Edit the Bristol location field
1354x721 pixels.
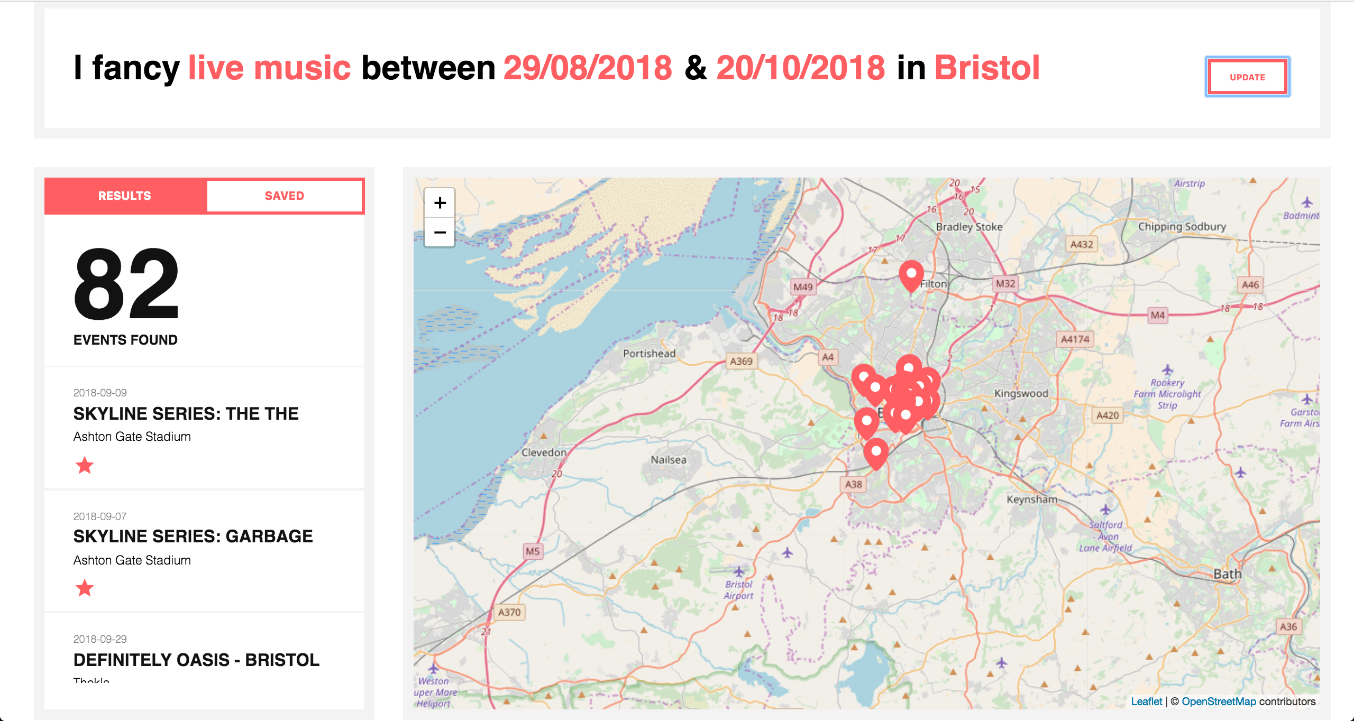[x=987, y=68]
